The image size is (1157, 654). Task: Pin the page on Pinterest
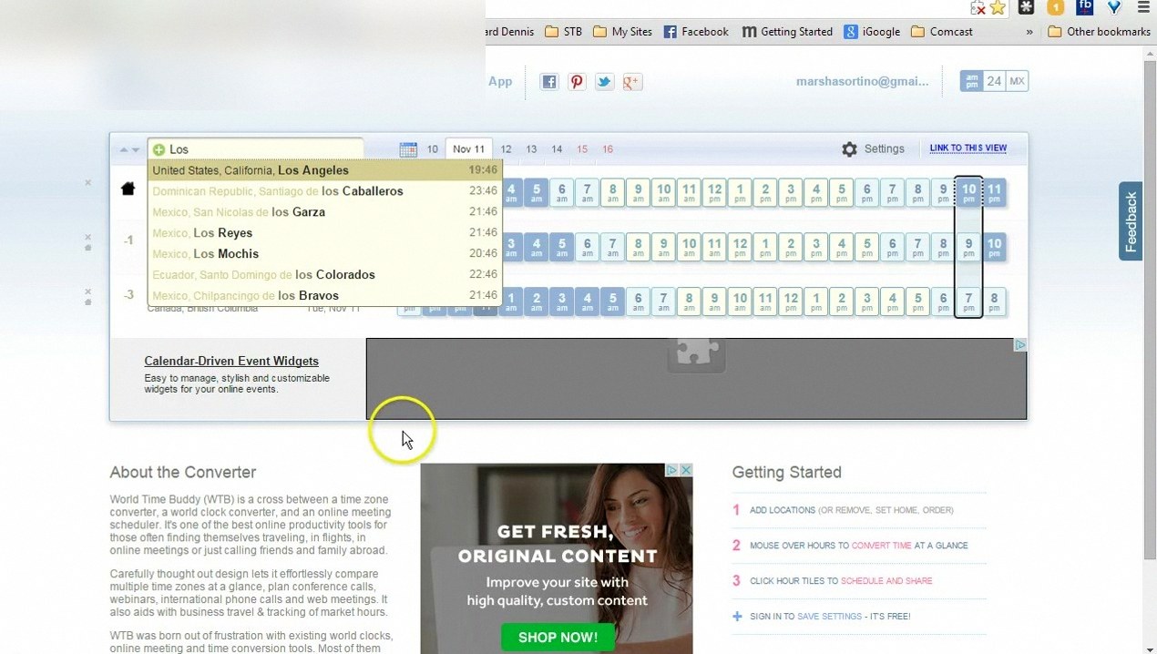(577, 82)
